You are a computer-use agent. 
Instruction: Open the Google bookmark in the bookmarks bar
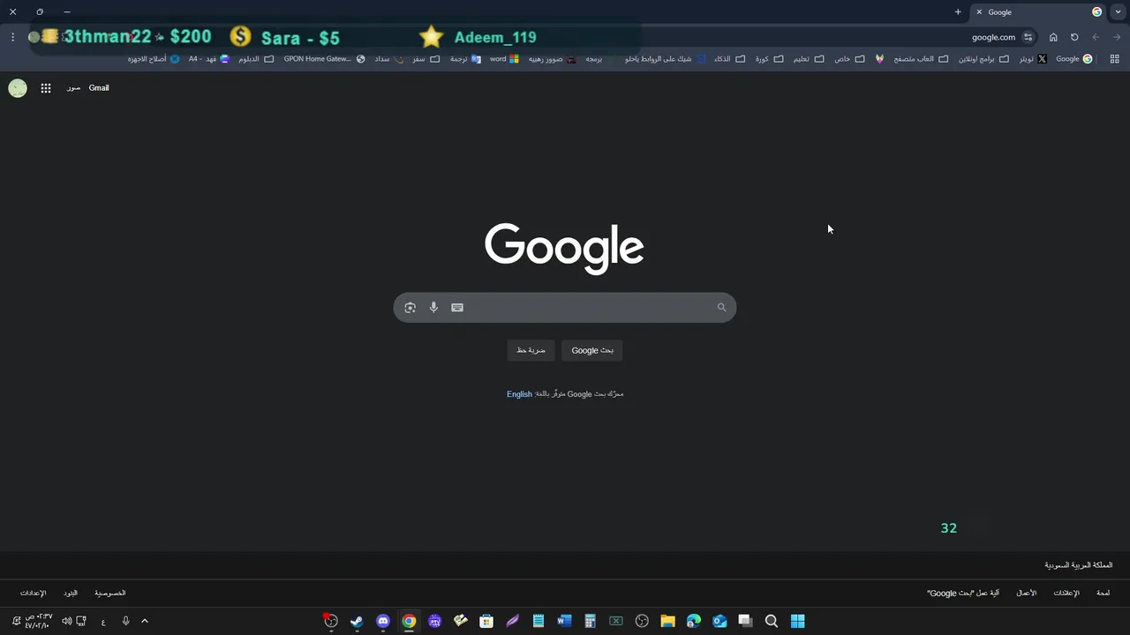[x=1074, y=59]
